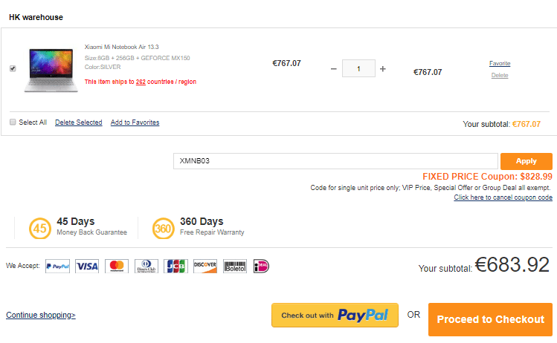Click the Delete Selected link

point(78,122)
